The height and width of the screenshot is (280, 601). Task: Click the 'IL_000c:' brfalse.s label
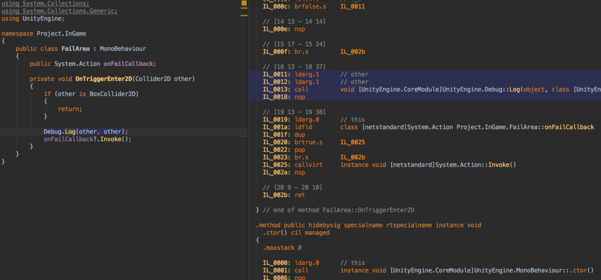point(277,7)
